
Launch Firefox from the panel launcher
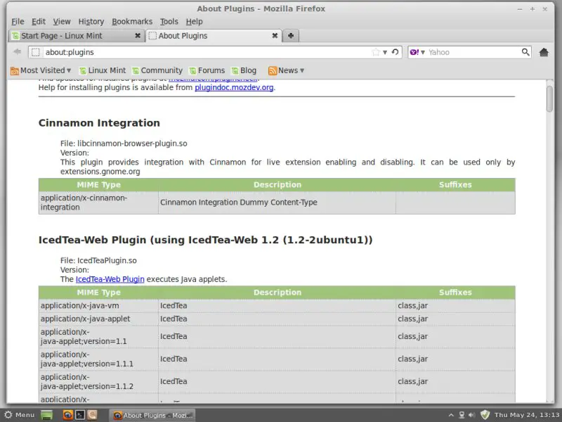67,415
